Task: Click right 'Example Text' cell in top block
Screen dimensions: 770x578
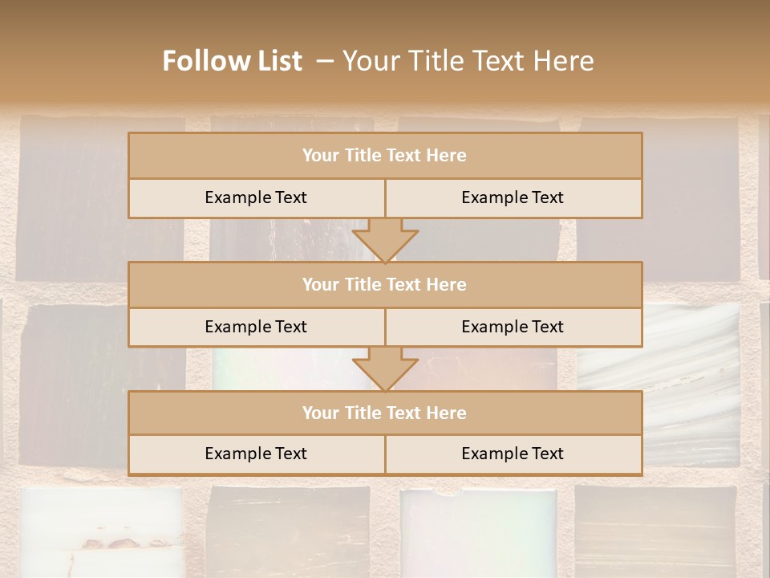Action: [x=513, y=197]
